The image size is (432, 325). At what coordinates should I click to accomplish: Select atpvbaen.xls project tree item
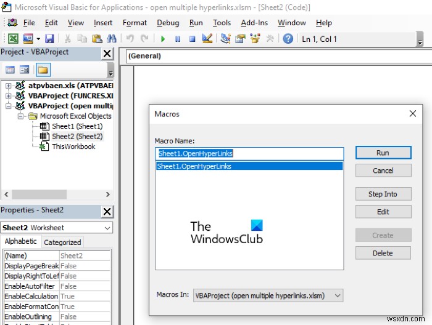coord(70,86)
